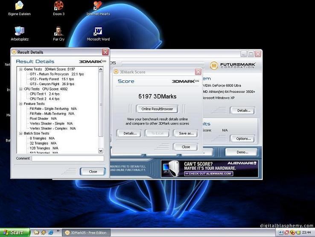Click the red system tray icon
Viewport: 315px width, 237px height.
pos(287,233)
